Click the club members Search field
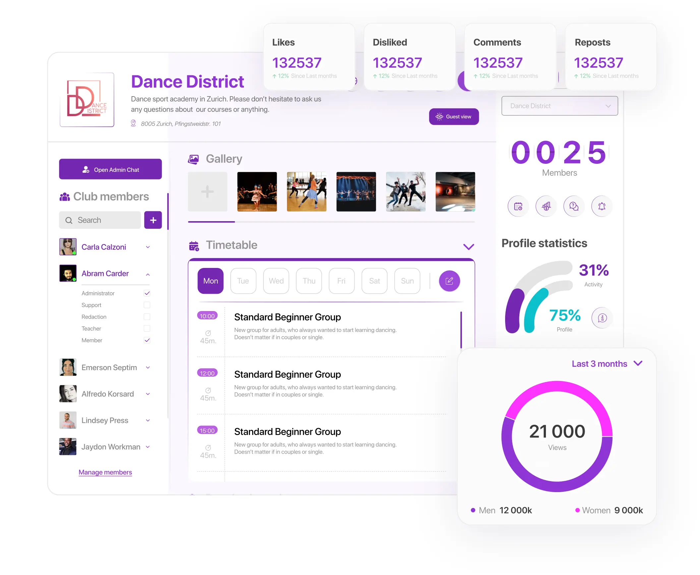The width and height of the screenshot is (700, 575). (x=100, y=220)
